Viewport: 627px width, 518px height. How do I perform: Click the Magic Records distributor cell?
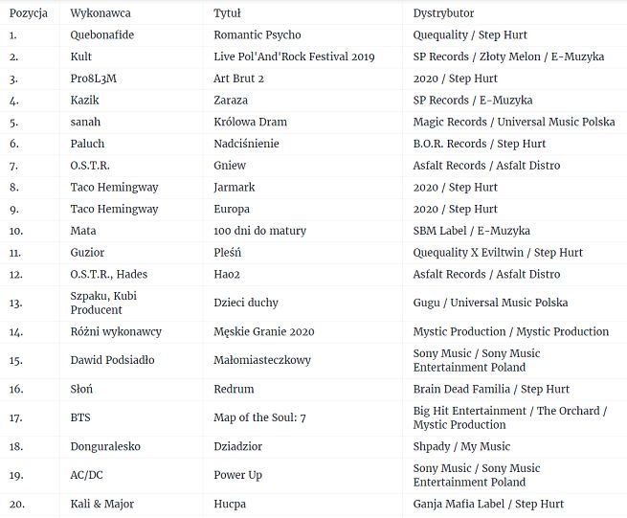[x=513, y=122]
